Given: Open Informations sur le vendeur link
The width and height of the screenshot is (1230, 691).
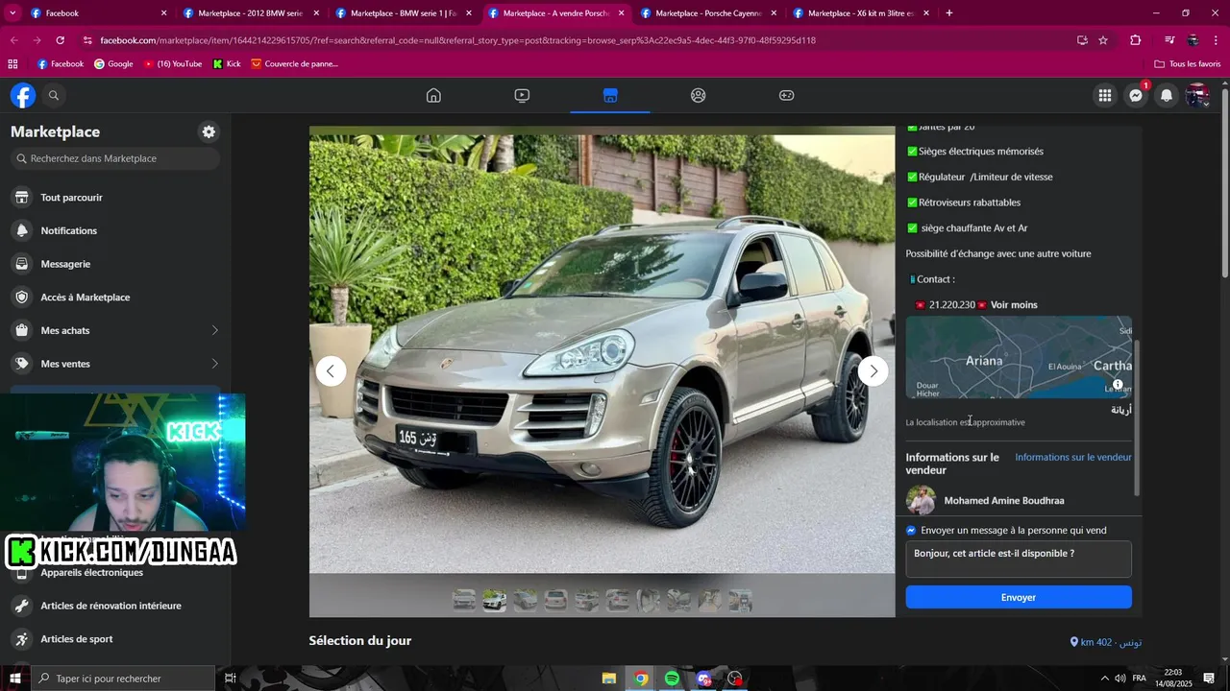Looking at the screenshot, I should (1073, 457).
